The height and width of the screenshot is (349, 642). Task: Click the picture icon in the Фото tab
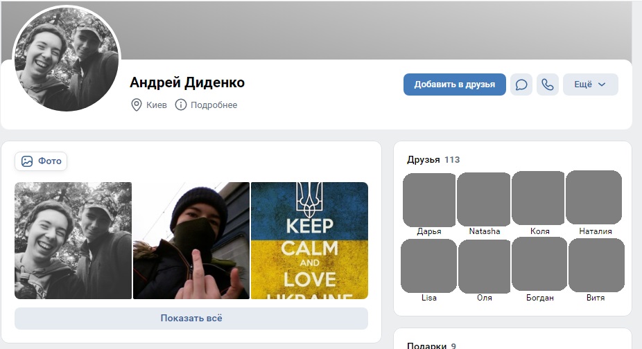[27, 161]
